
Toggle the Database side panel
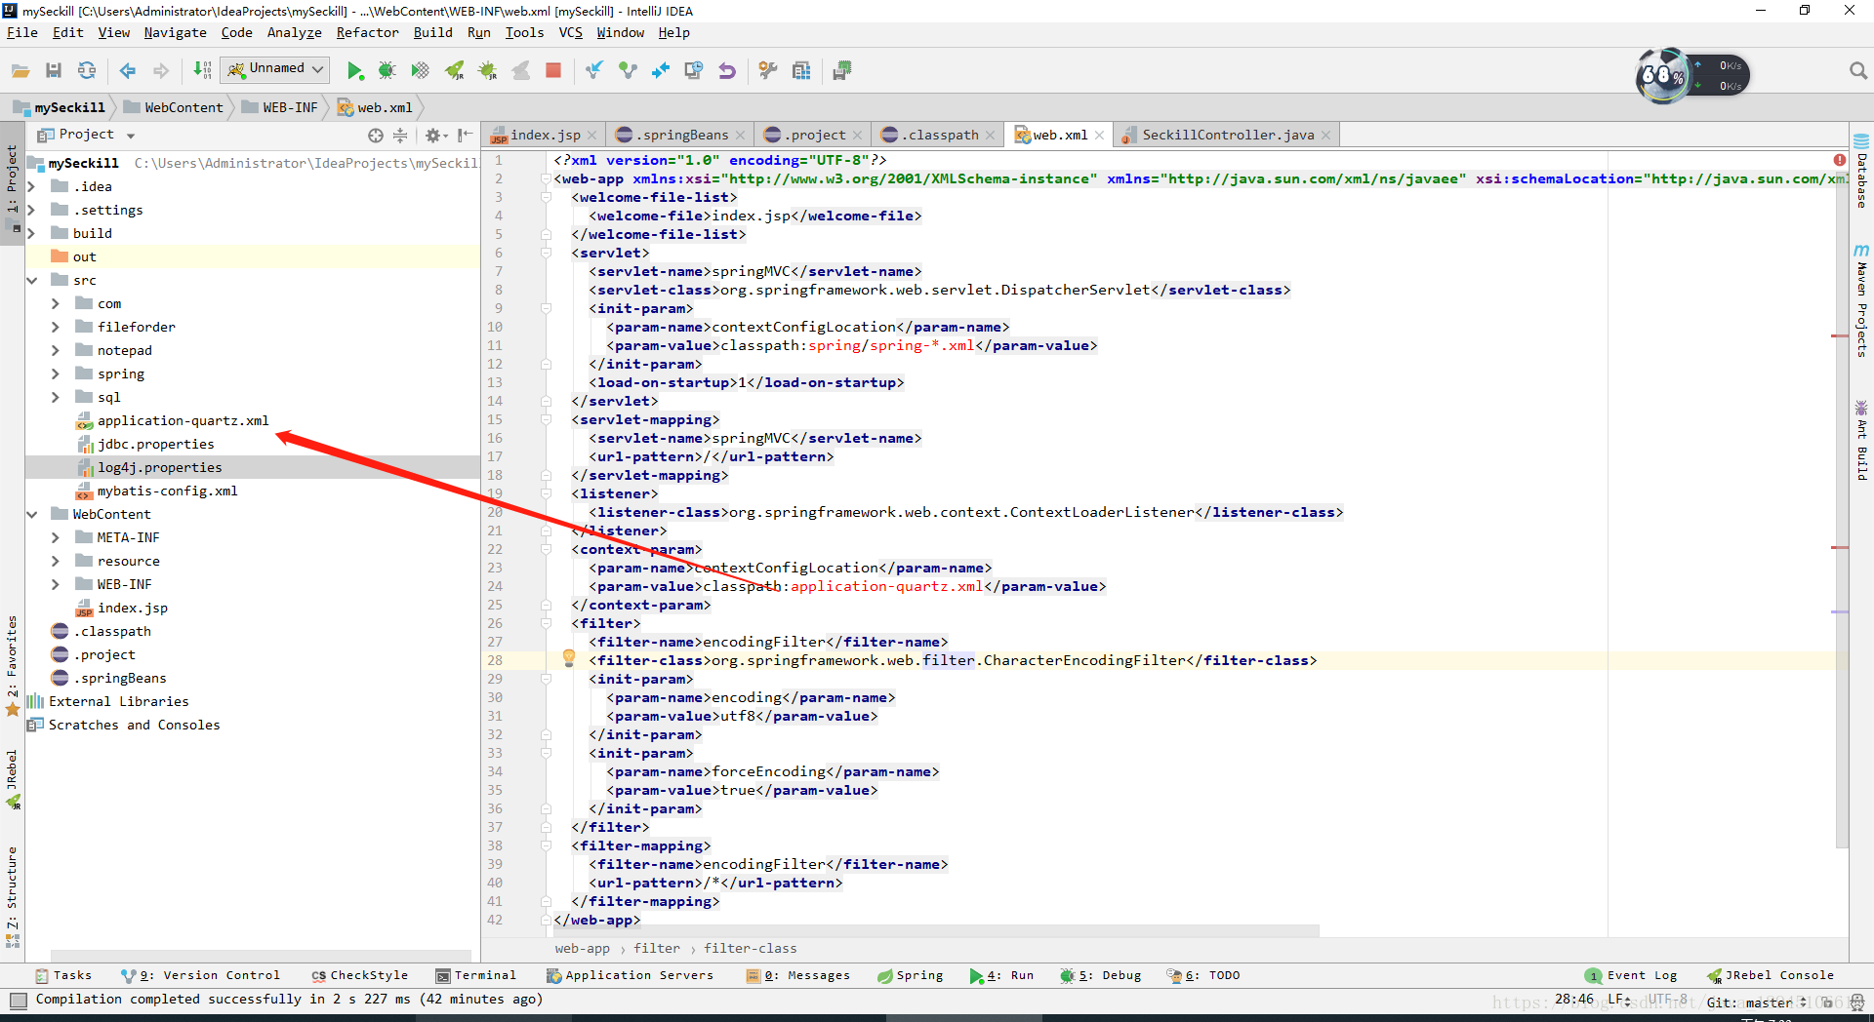(1861, 171)
